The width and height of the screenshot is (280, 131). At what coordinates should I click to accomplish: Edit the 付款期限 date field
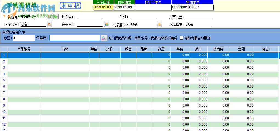click(x=125, y=7)
